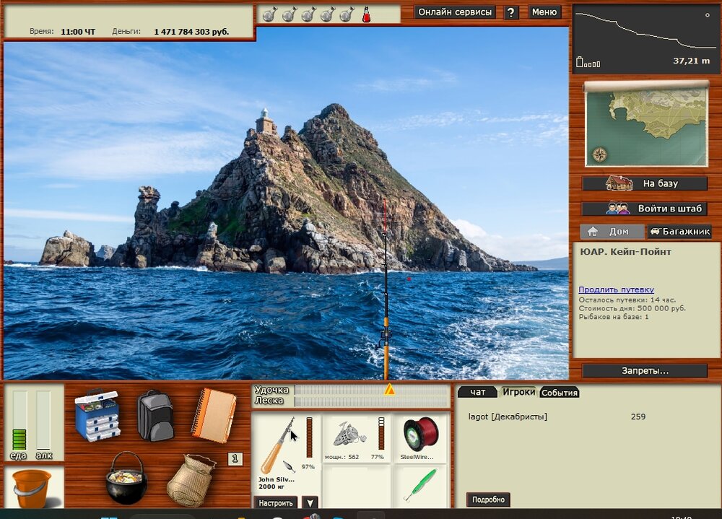Image resolution: width=722 pixels, height=519 pixels.
Task: Switch to the Дом tab
Action: pos(612,231)
